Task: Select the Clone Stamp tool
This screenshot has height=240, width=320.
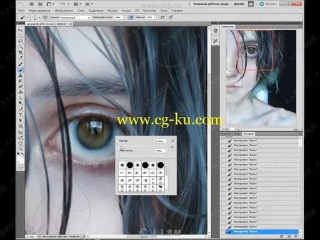Action: [x=21, y=76]
